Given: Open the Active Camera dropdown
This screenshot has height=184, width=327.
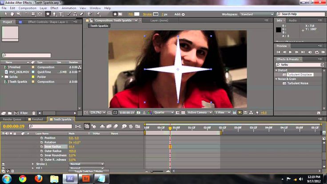Looking at the screenshot, I should pyautogui.click(x=199, y=112).
